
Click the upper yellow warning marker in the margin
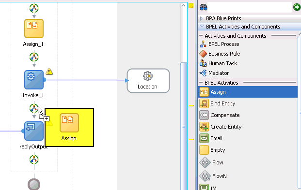pos(191,105)
